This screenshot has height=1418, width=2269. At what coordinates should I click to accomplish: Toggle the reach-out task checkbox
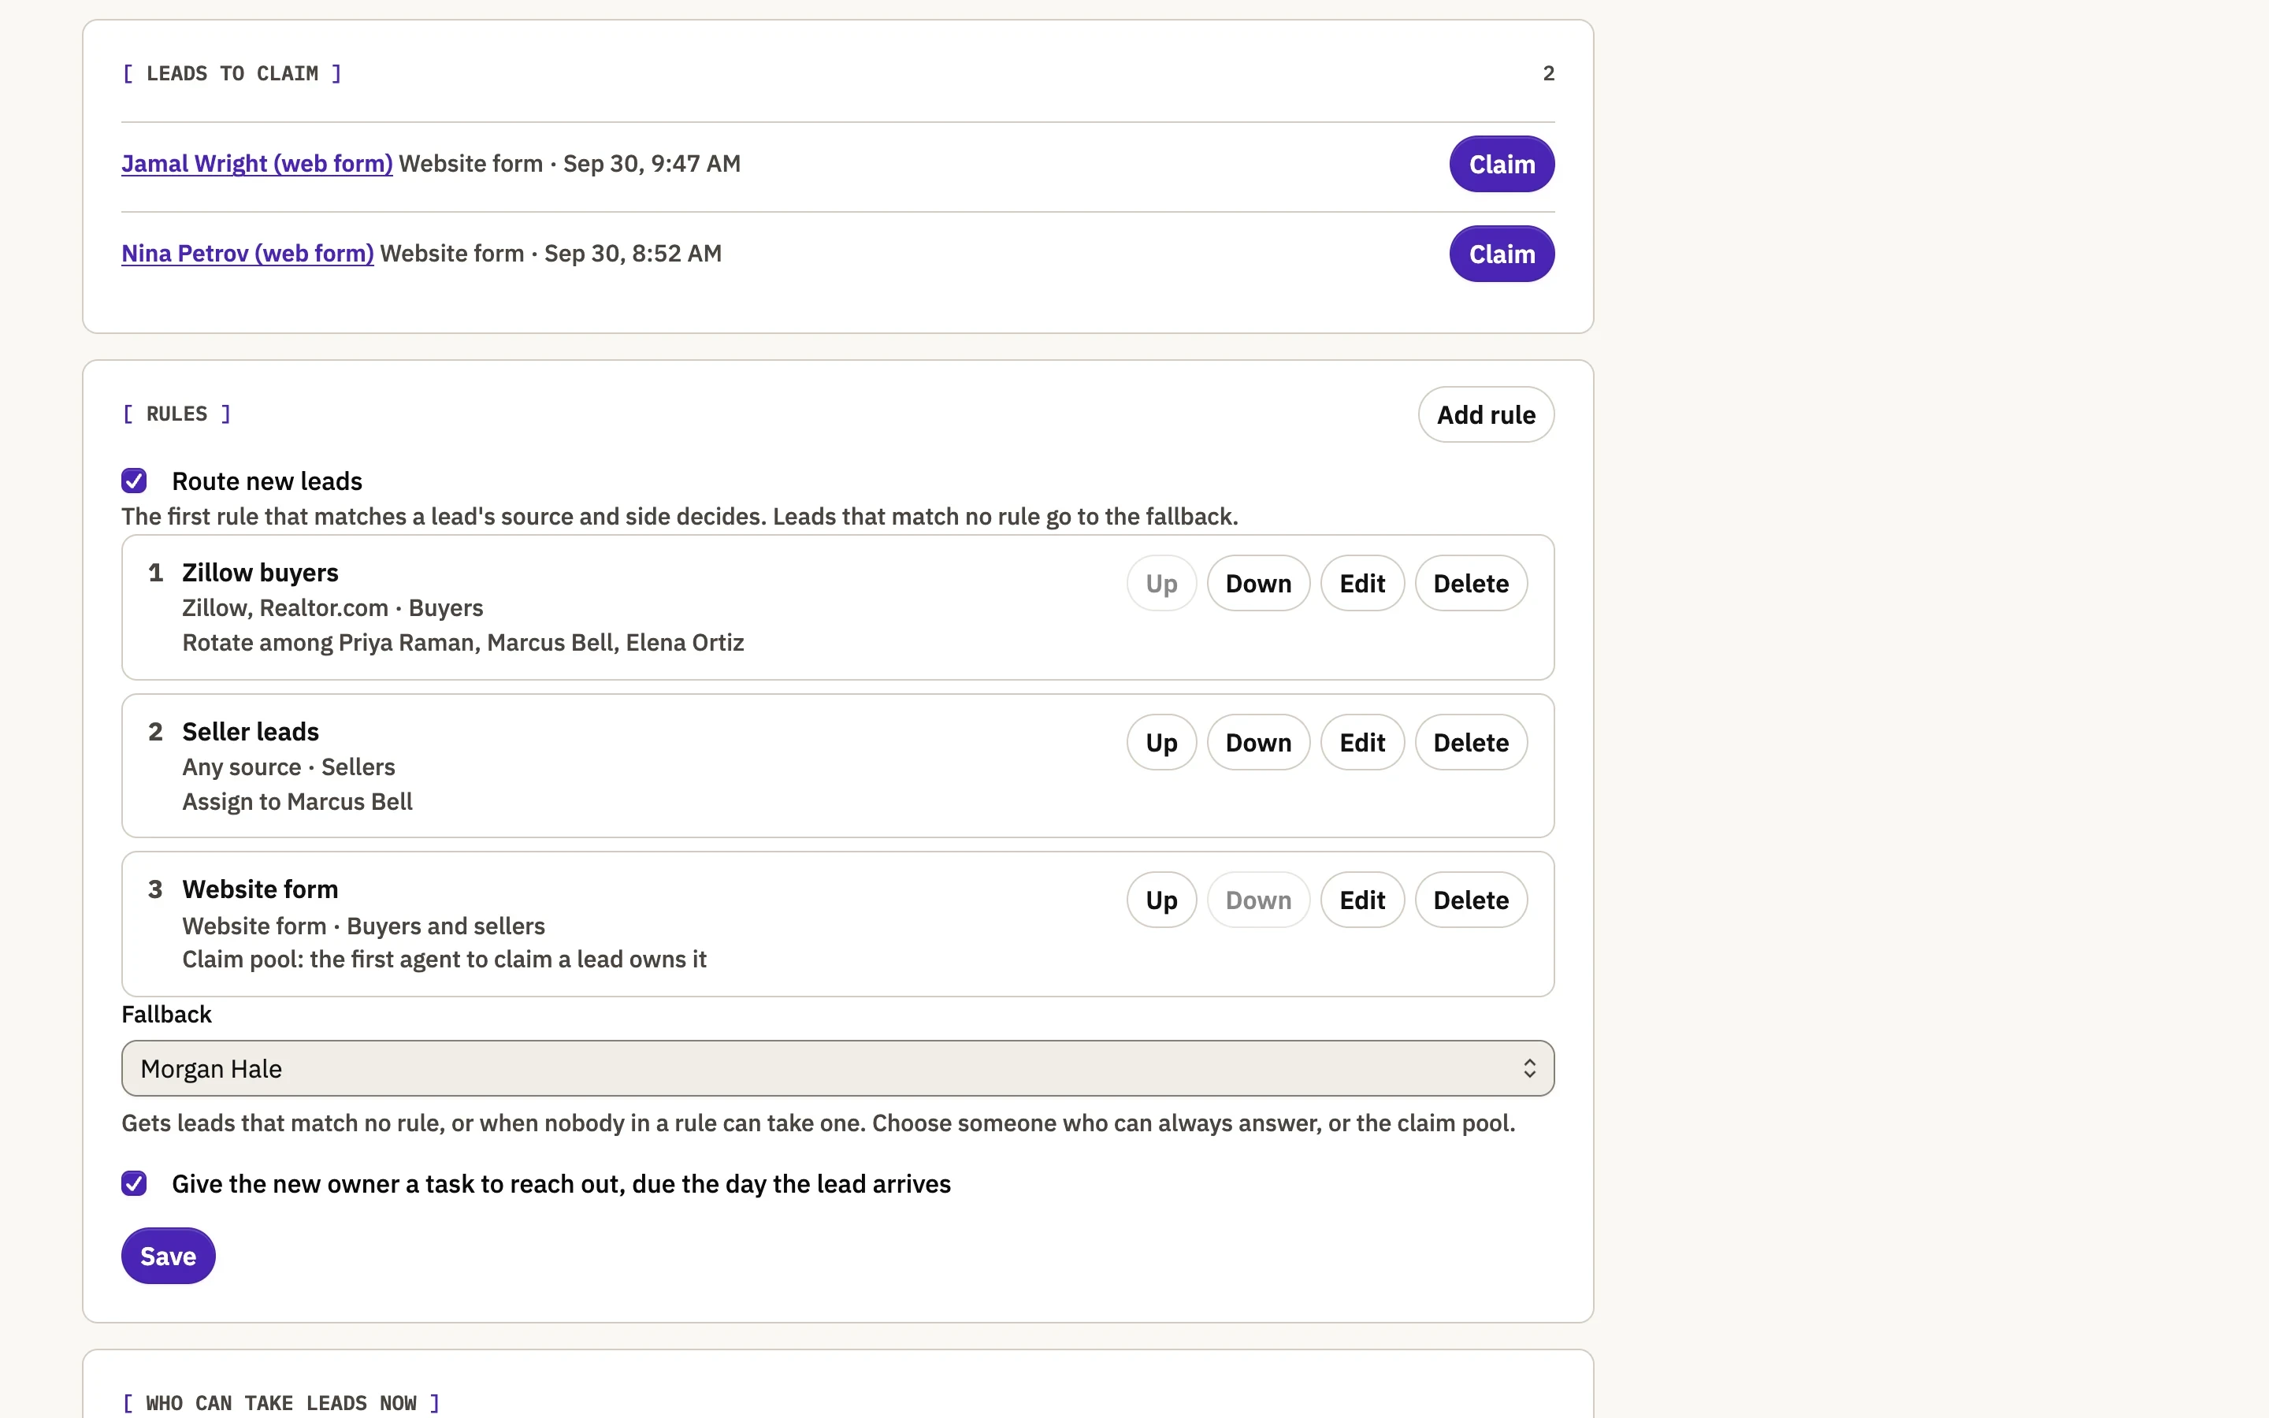[x=134, y=1183]
